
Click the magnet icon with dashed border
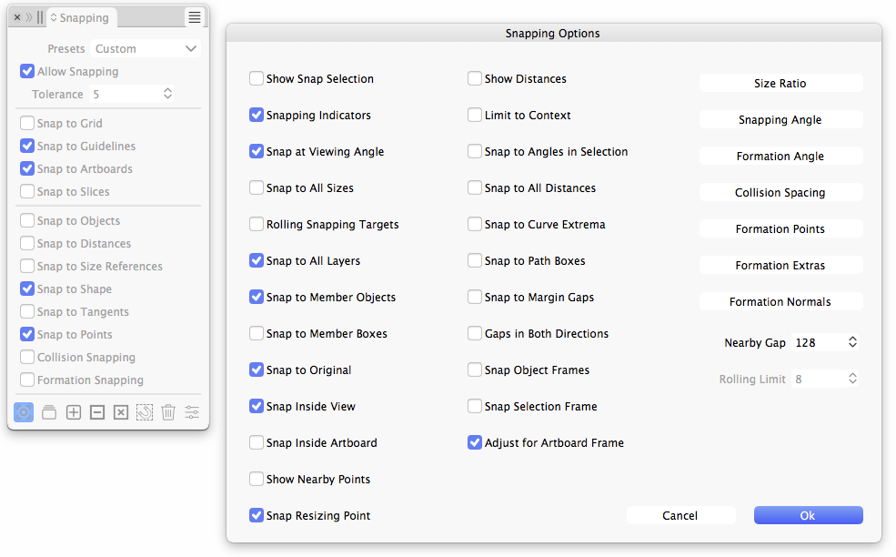pos(145,412)
